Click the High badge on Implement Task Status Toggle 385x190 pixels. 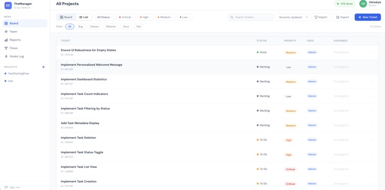[289, 155]
